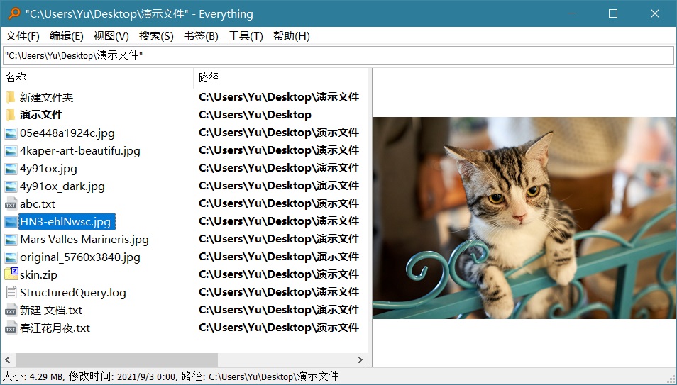
Task: Click image icon of 4y91ox_dark.jpg
Action: 11,186
